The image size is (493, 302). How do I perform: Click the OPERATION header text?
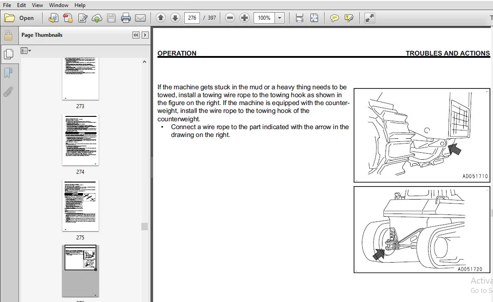[x=177, y=53]
